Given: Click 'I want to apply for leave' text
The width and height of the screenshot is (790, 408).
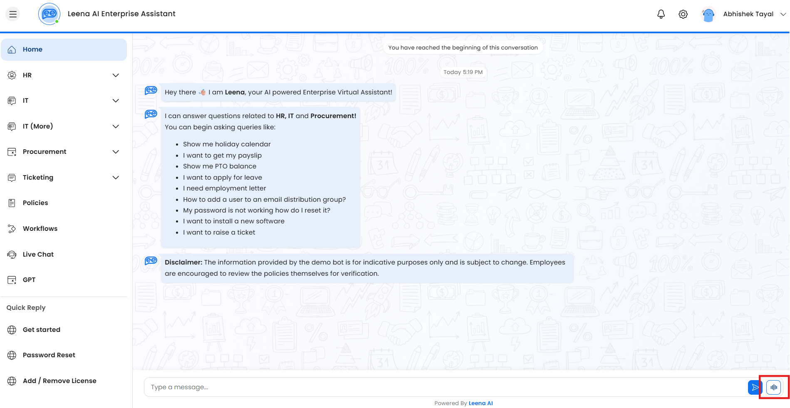Looking at the screenshot, I should [x=223, y=178].
